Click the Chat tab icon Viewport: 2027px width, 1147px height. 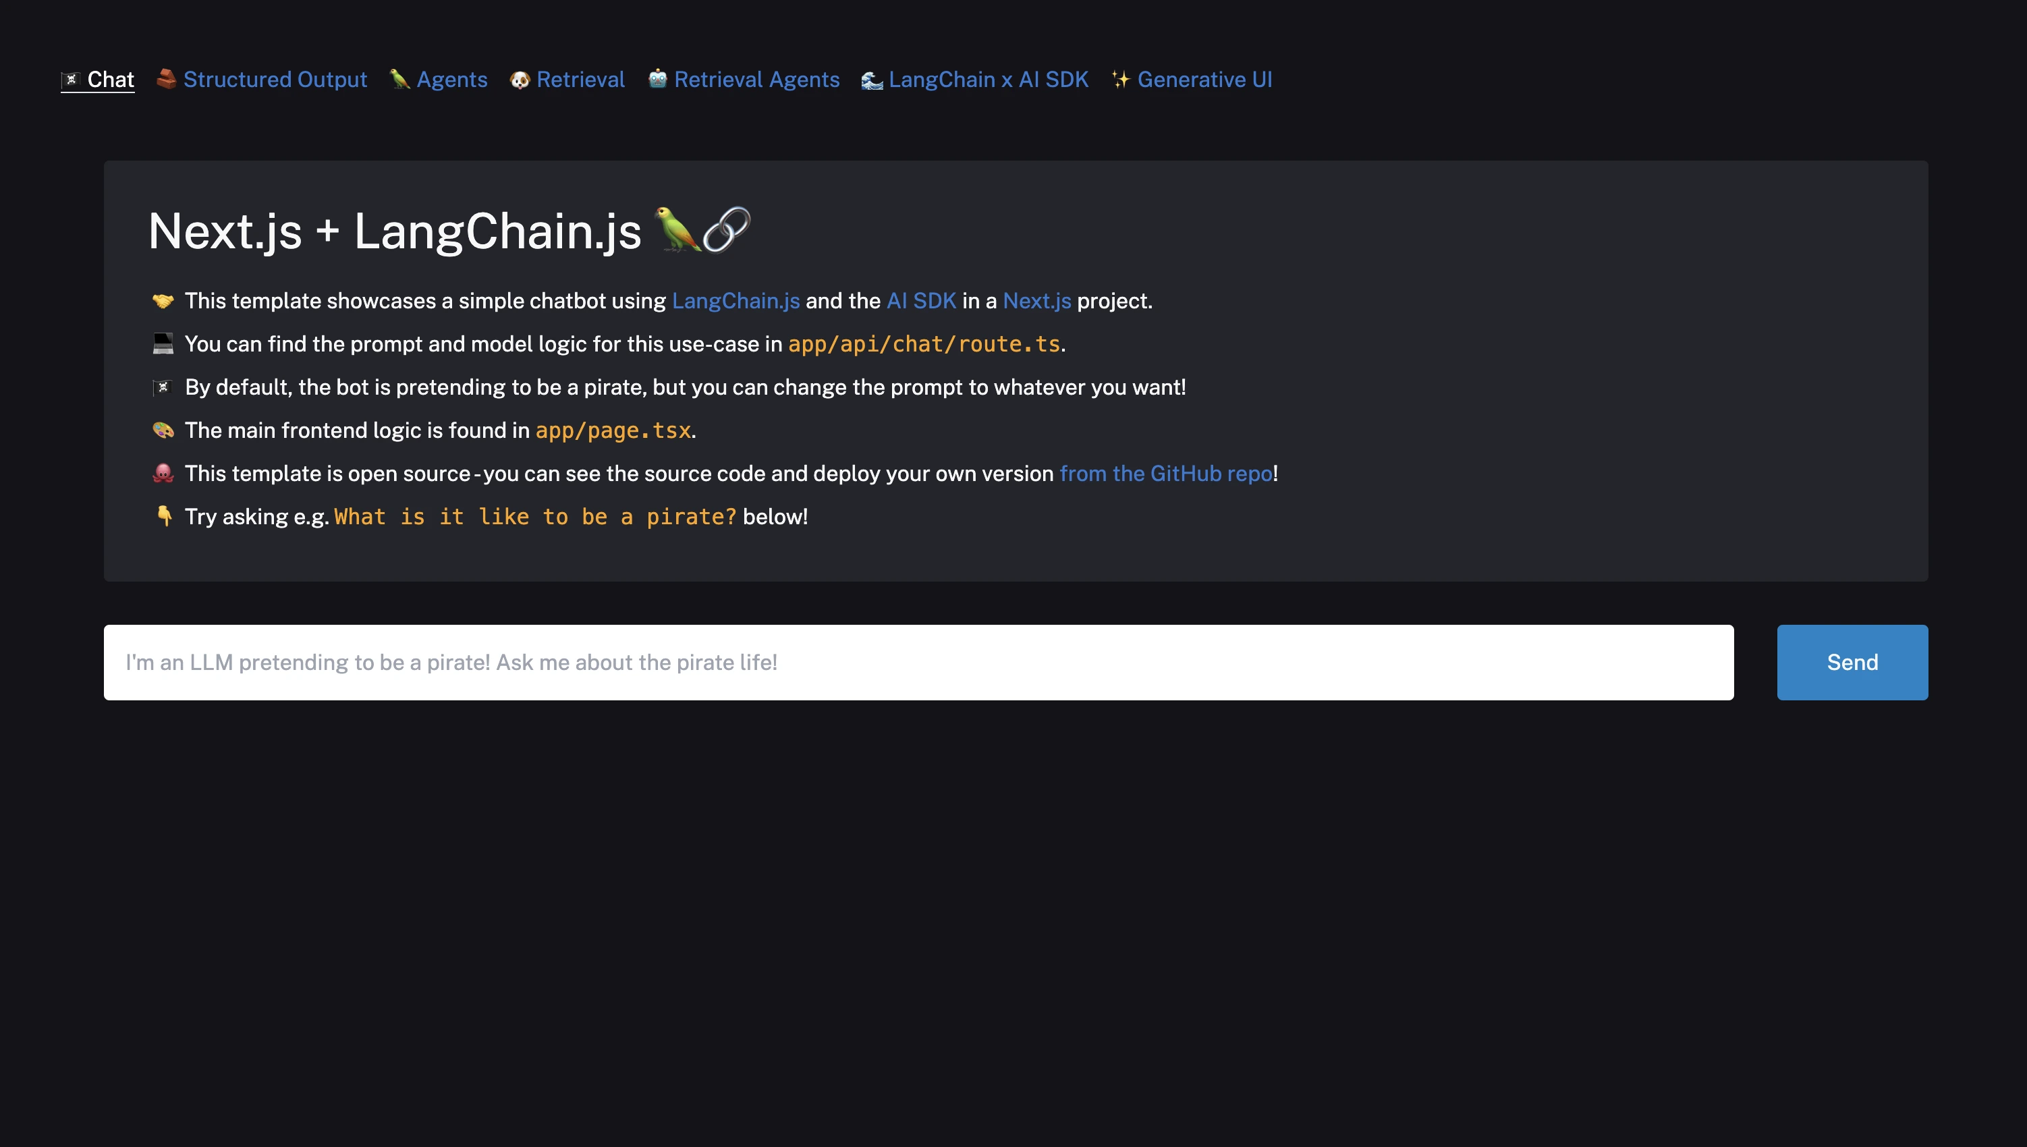click(x=70, y=78)
